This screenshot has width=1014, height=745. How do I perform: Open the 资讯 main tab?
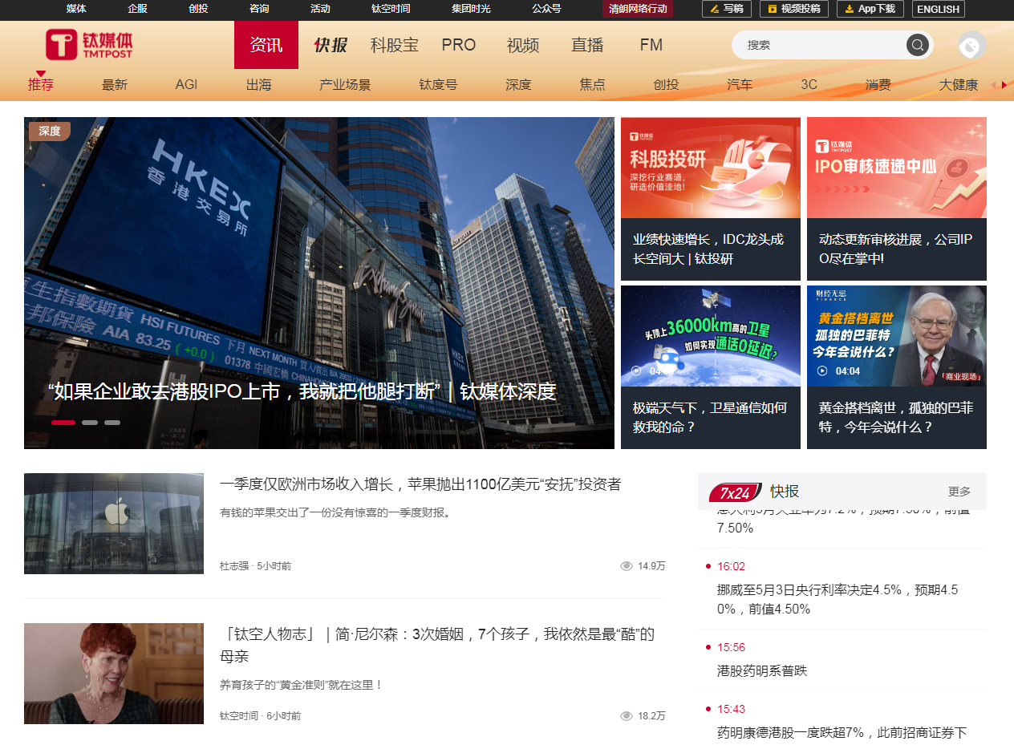point(266,45)
